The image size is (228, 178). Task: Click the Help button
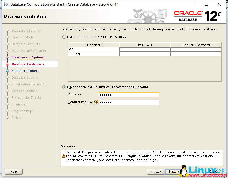point(13,172)
